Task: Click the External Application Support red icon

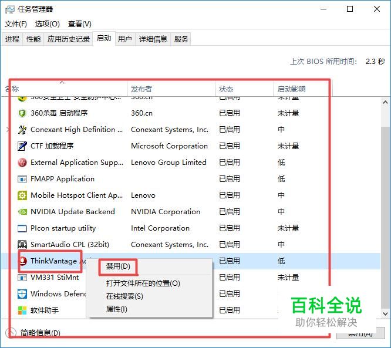Action: (22, 163)
